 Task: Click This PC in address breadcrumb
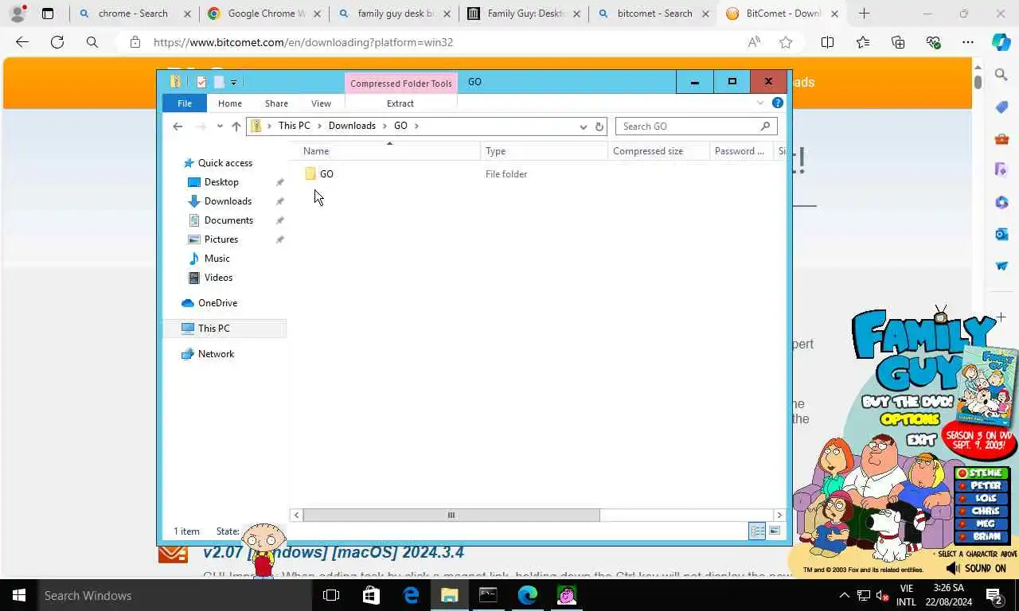coord(294,126)
